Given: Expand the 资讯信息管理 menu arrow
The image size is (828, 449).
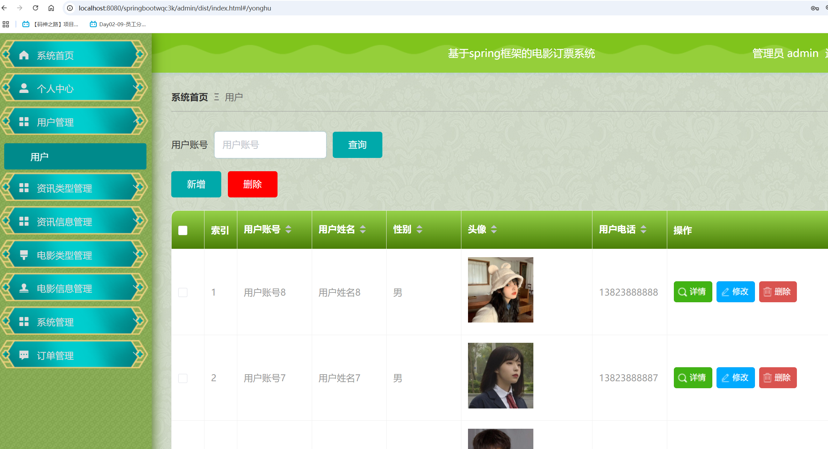Looking at the screenshot, I should click(136, 221).
